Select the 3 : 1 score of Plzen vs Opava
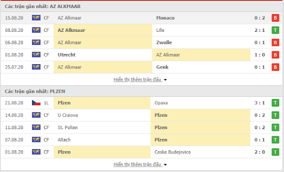Viewport: 284px width, 172px height. click(x=260, y=103)
